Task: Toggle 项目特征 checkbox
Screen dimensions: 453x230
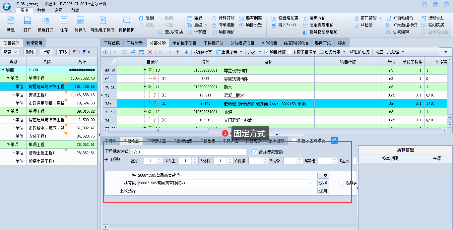Action: click(x=267, y=52)
